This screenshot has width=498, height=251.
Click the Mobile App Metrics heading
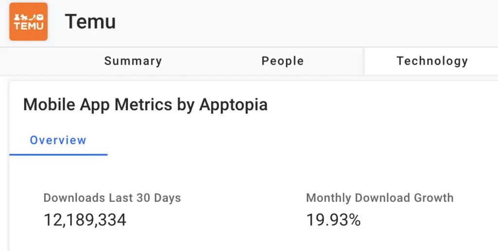click(x=145, y=104)
